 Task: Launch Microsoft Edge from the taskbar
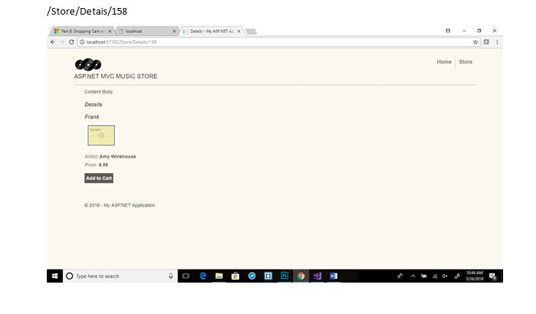203,276
